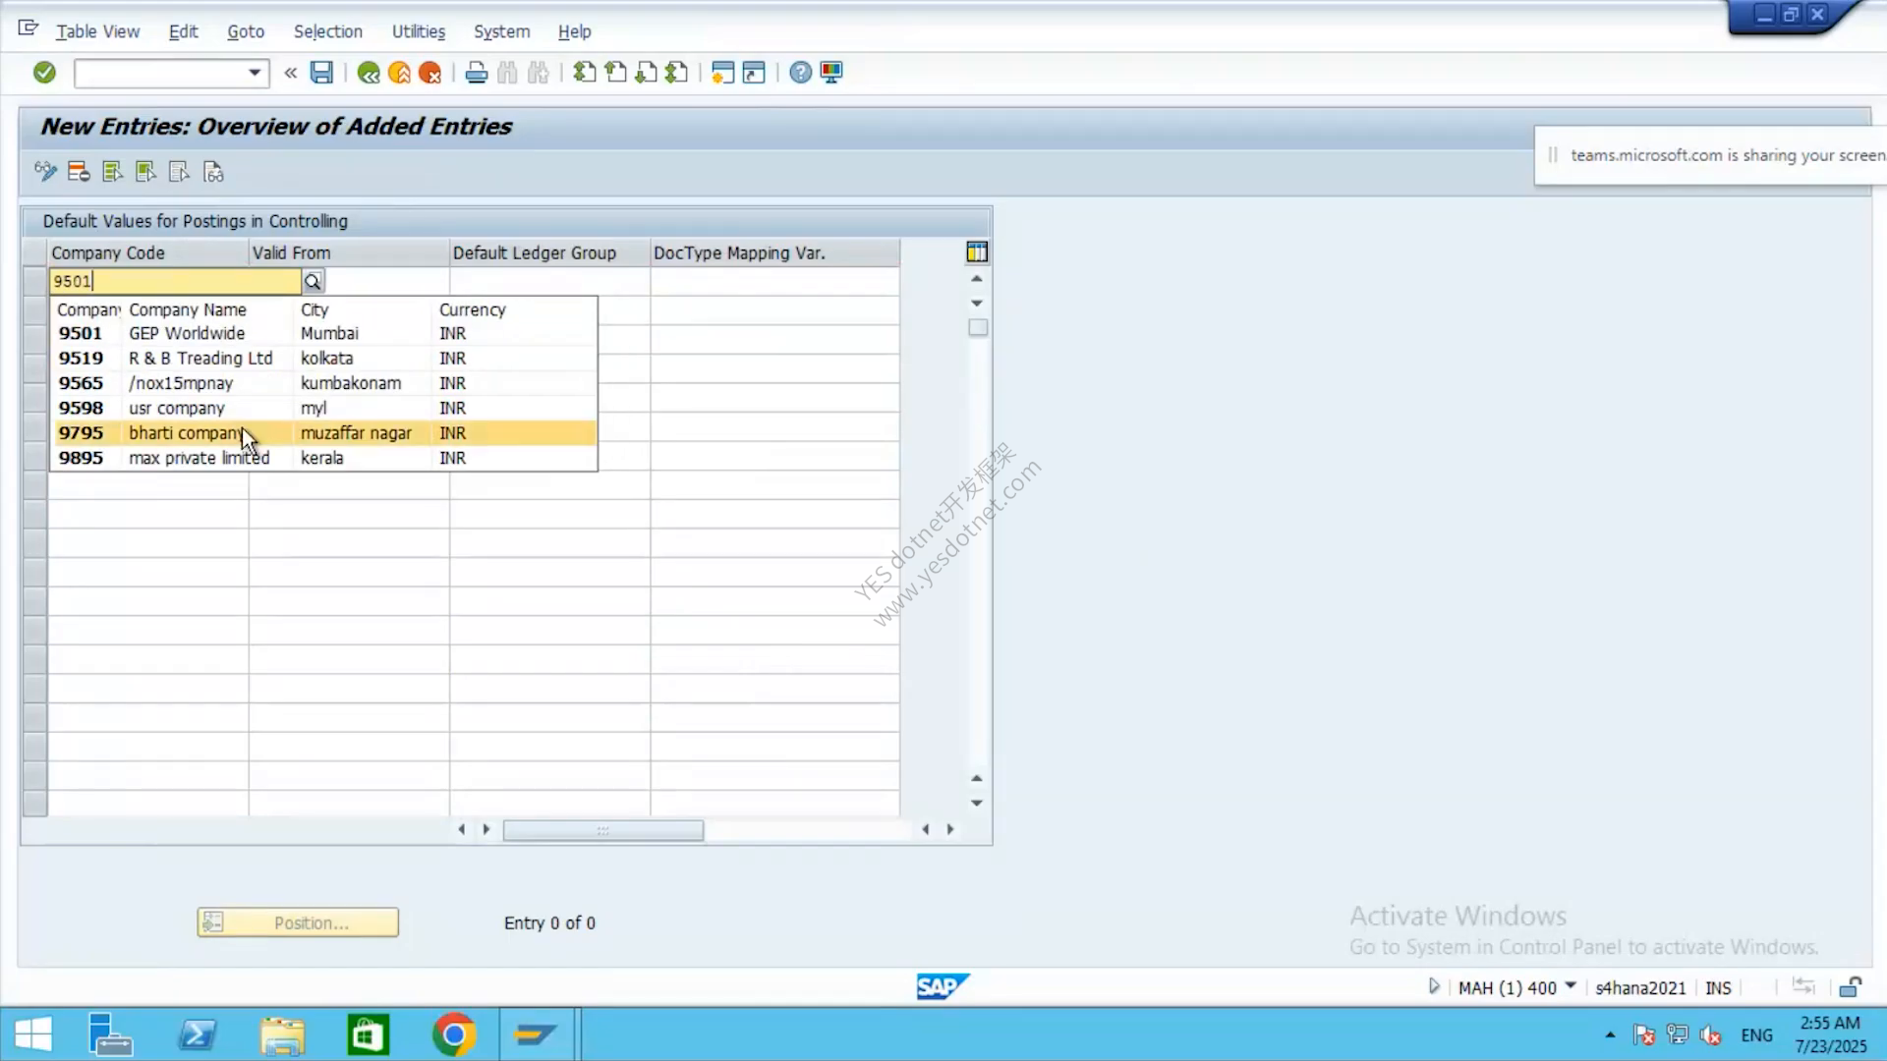Click the red Cancel icon
This screenshot has height=1061, width=1887.
click(429, 73)
